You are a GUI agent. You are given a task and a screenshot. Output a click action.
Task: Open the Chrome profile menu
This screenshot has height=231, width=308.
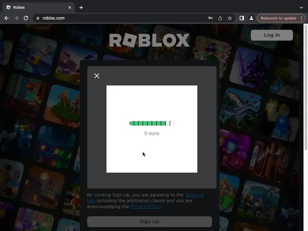pyautogui.click(x=251, y=18)
